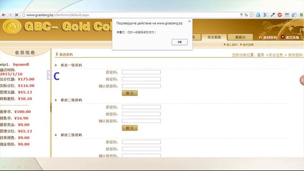Submit the 修改二级密码 form with 提交
304x171 pixels.
tap(130, 128)
